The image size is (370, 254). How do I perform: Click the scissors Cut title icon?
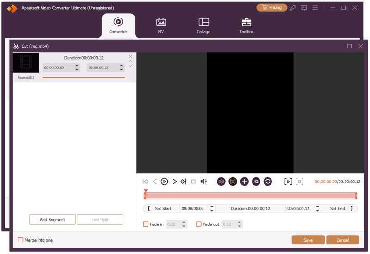pyautogui.click(x=16, y=46)
